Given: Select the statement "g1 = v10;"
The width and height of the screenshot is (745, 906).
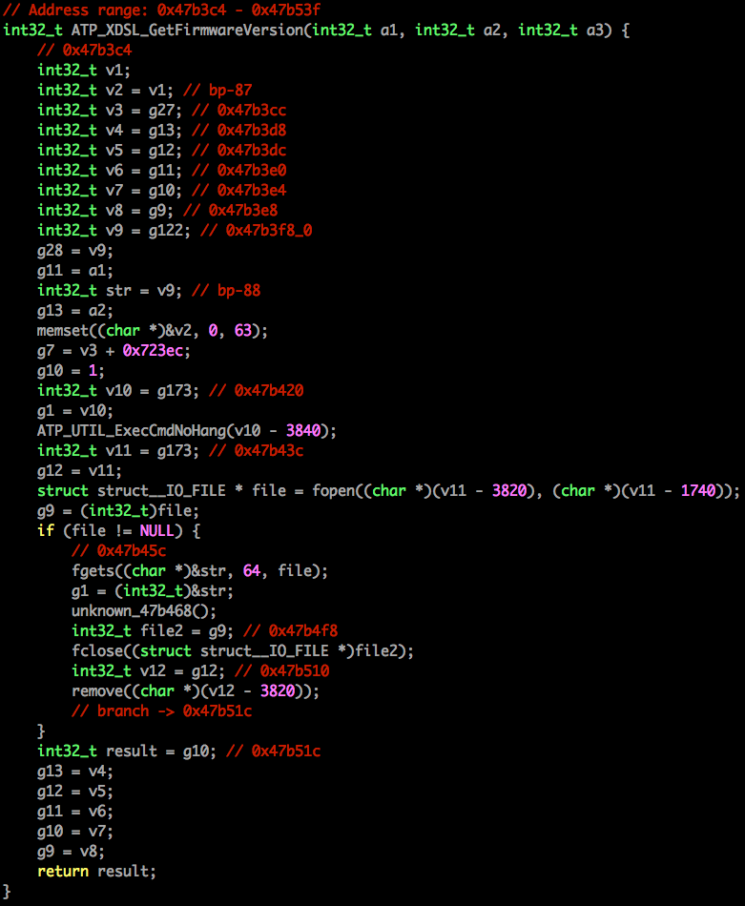Looking at the screenshot, I should point(75,411).
